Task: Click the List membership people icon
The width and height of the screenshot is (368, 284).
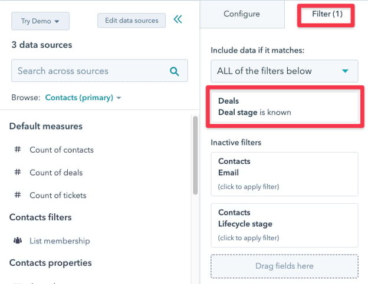Action: (x=18, y=241)
